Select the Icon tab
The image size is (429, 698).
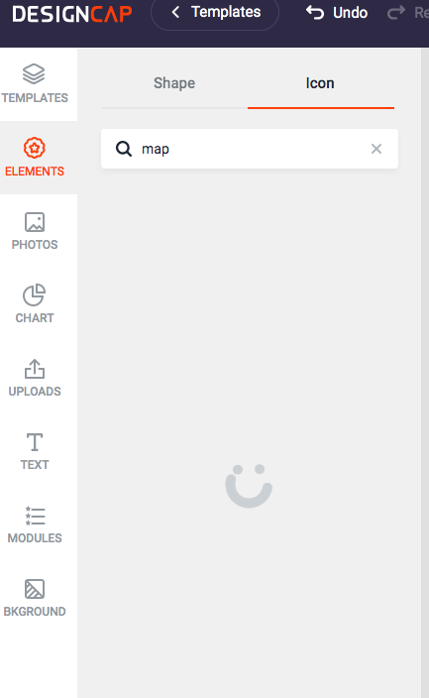pyautogui.click(x=320, y=83)
